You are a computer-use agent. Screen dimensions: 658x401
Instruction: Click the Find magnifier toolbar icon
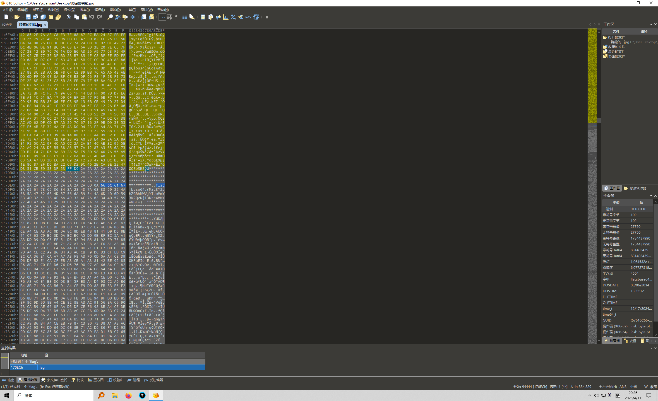click(110, 17)
